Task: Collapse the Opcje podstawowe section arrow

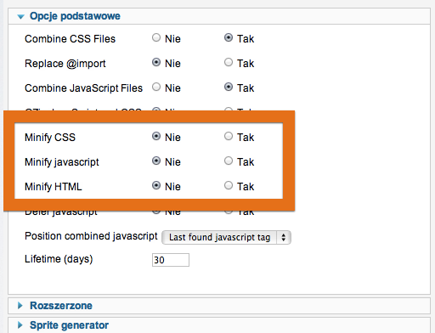Action: coord(20,17)
